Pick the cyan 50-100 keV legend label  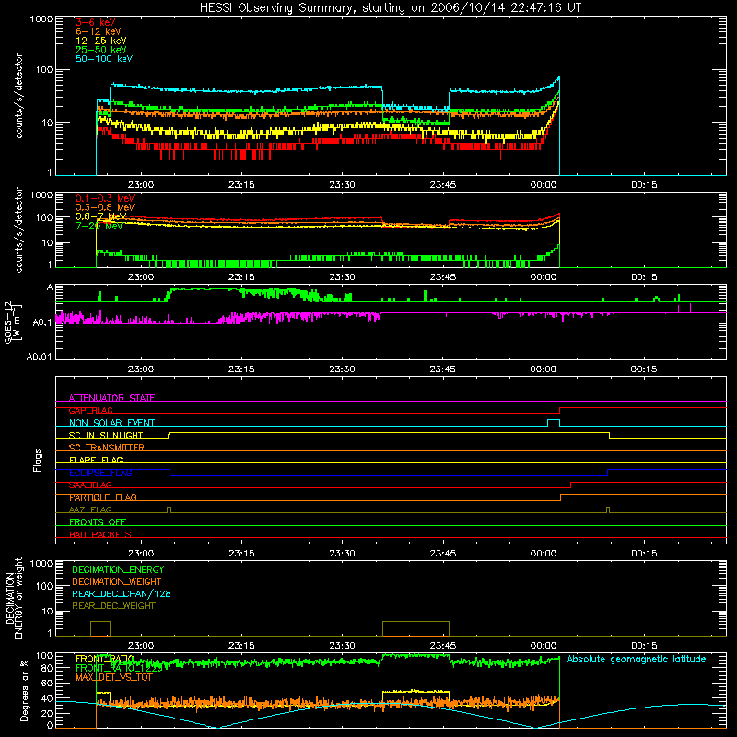pos(104,59)
